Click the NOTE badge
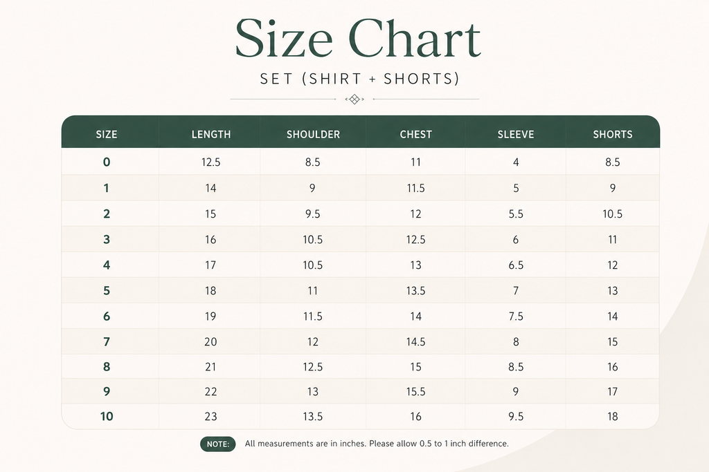Viewport: 709px width, 472px height. [x=218, y=444]
